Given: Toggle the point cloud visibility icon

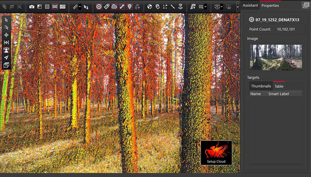Looking at the screenshot, I should point(114,7).
